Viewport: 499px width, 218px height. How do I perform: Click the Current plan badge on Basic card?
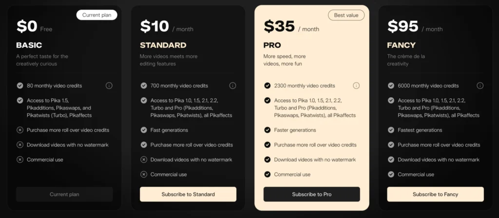(97, 15)
